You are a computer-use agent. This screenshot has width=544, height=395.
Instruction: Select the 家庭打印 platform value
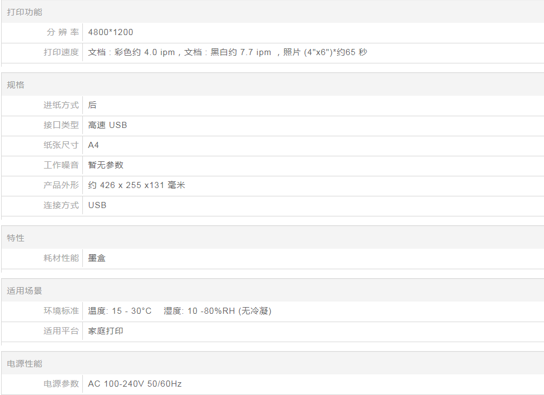pos(106,331)
